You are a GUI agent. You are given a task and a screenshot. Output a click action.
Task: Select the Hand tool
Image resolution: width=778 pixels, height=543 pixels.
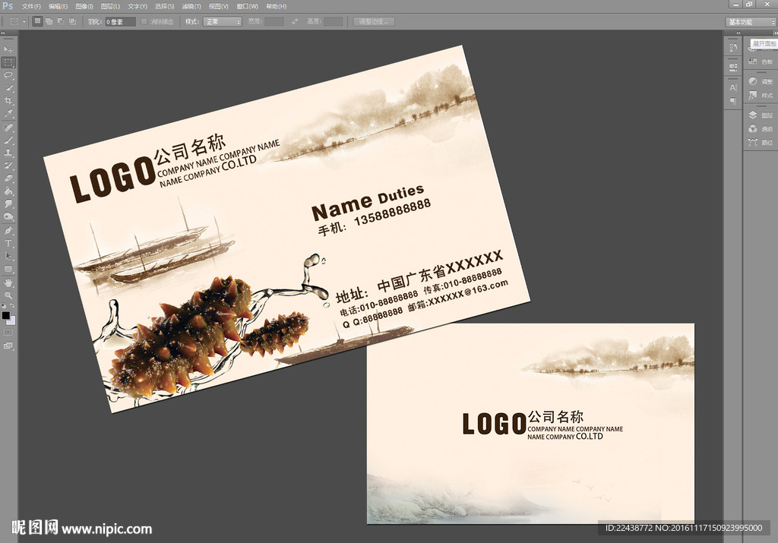[x=8, y=283]
